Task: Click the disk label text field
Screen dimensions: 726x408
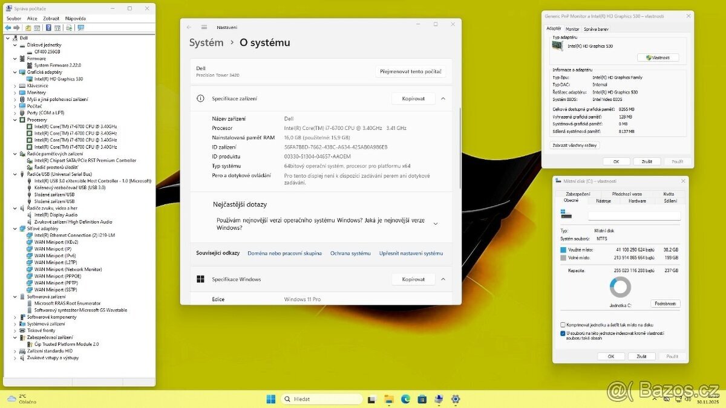Action: click(634, 216)
